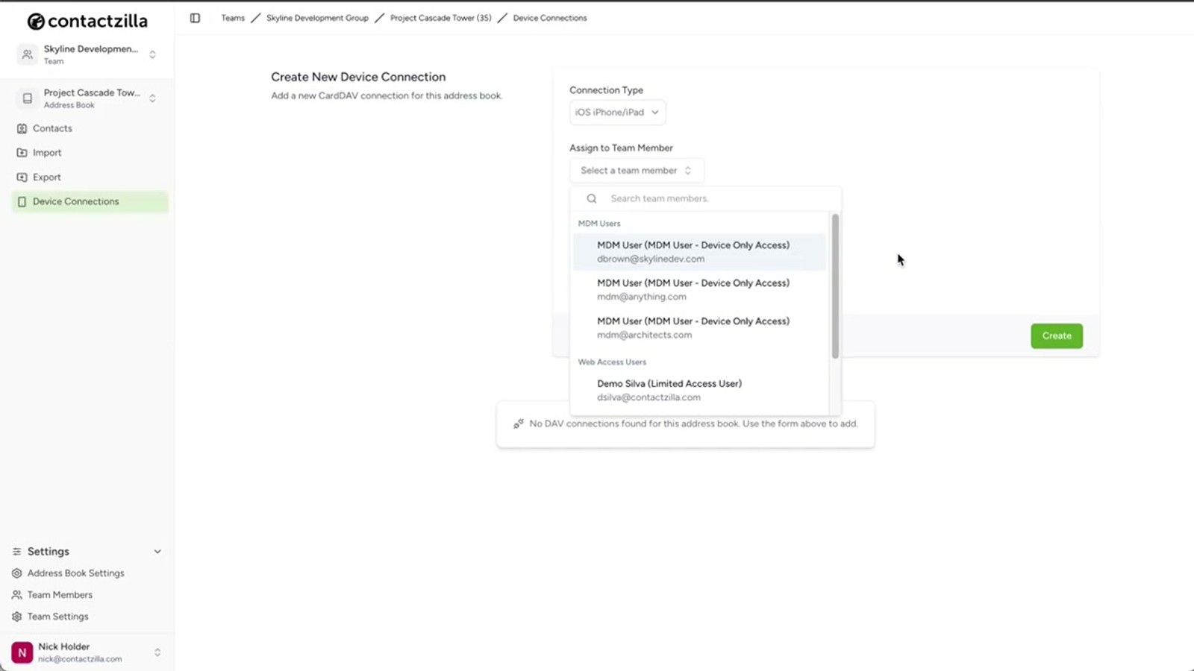Click the Settings sliders icon
1194x671 pixels.
click(x=17, y=552)
